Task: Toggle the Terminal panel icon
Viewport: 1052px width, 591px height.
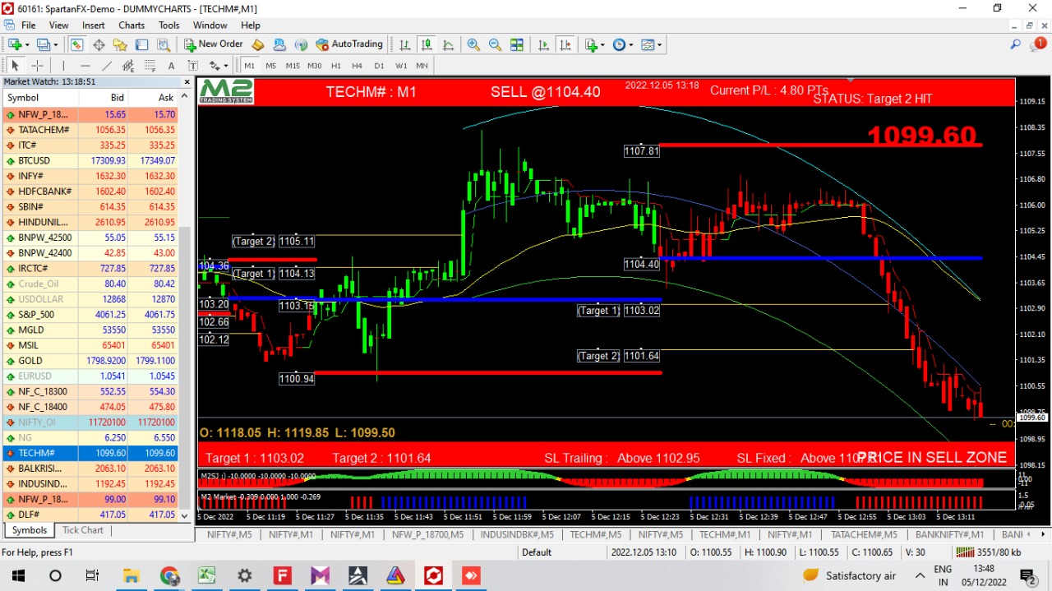Action: (x=141, y=44)
